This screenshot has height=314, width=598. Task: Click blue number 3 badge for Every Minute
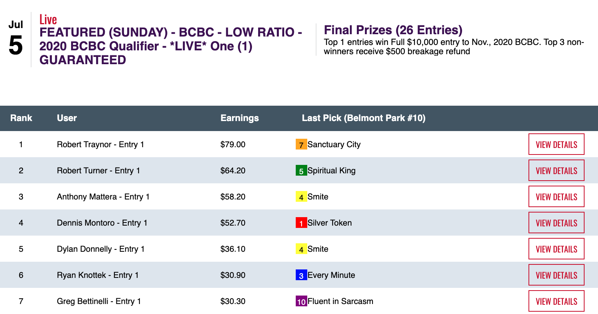[x=301, y=275]
